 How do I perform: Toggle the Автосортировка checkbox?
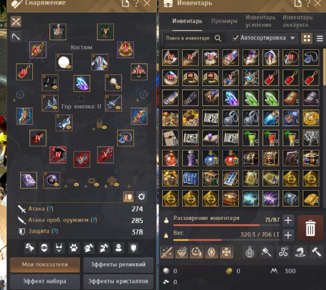[x=235, y=38]
